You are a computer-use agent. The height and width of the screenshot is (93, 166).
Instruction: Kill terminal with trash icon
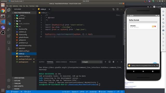tap(113, 62)
